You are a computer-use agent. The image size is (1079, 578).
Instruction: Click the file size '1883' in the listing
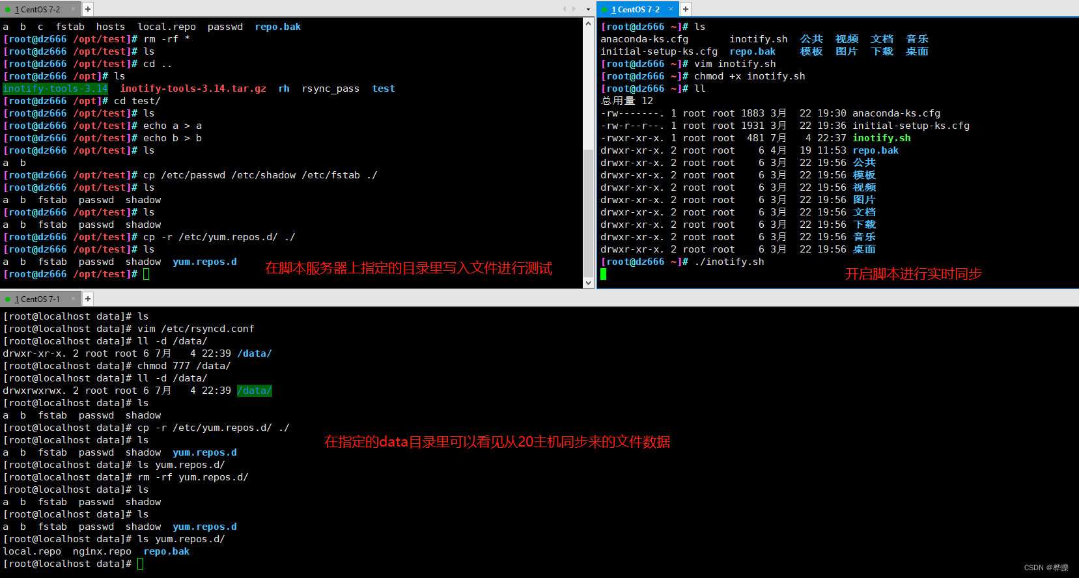point(753,113)
